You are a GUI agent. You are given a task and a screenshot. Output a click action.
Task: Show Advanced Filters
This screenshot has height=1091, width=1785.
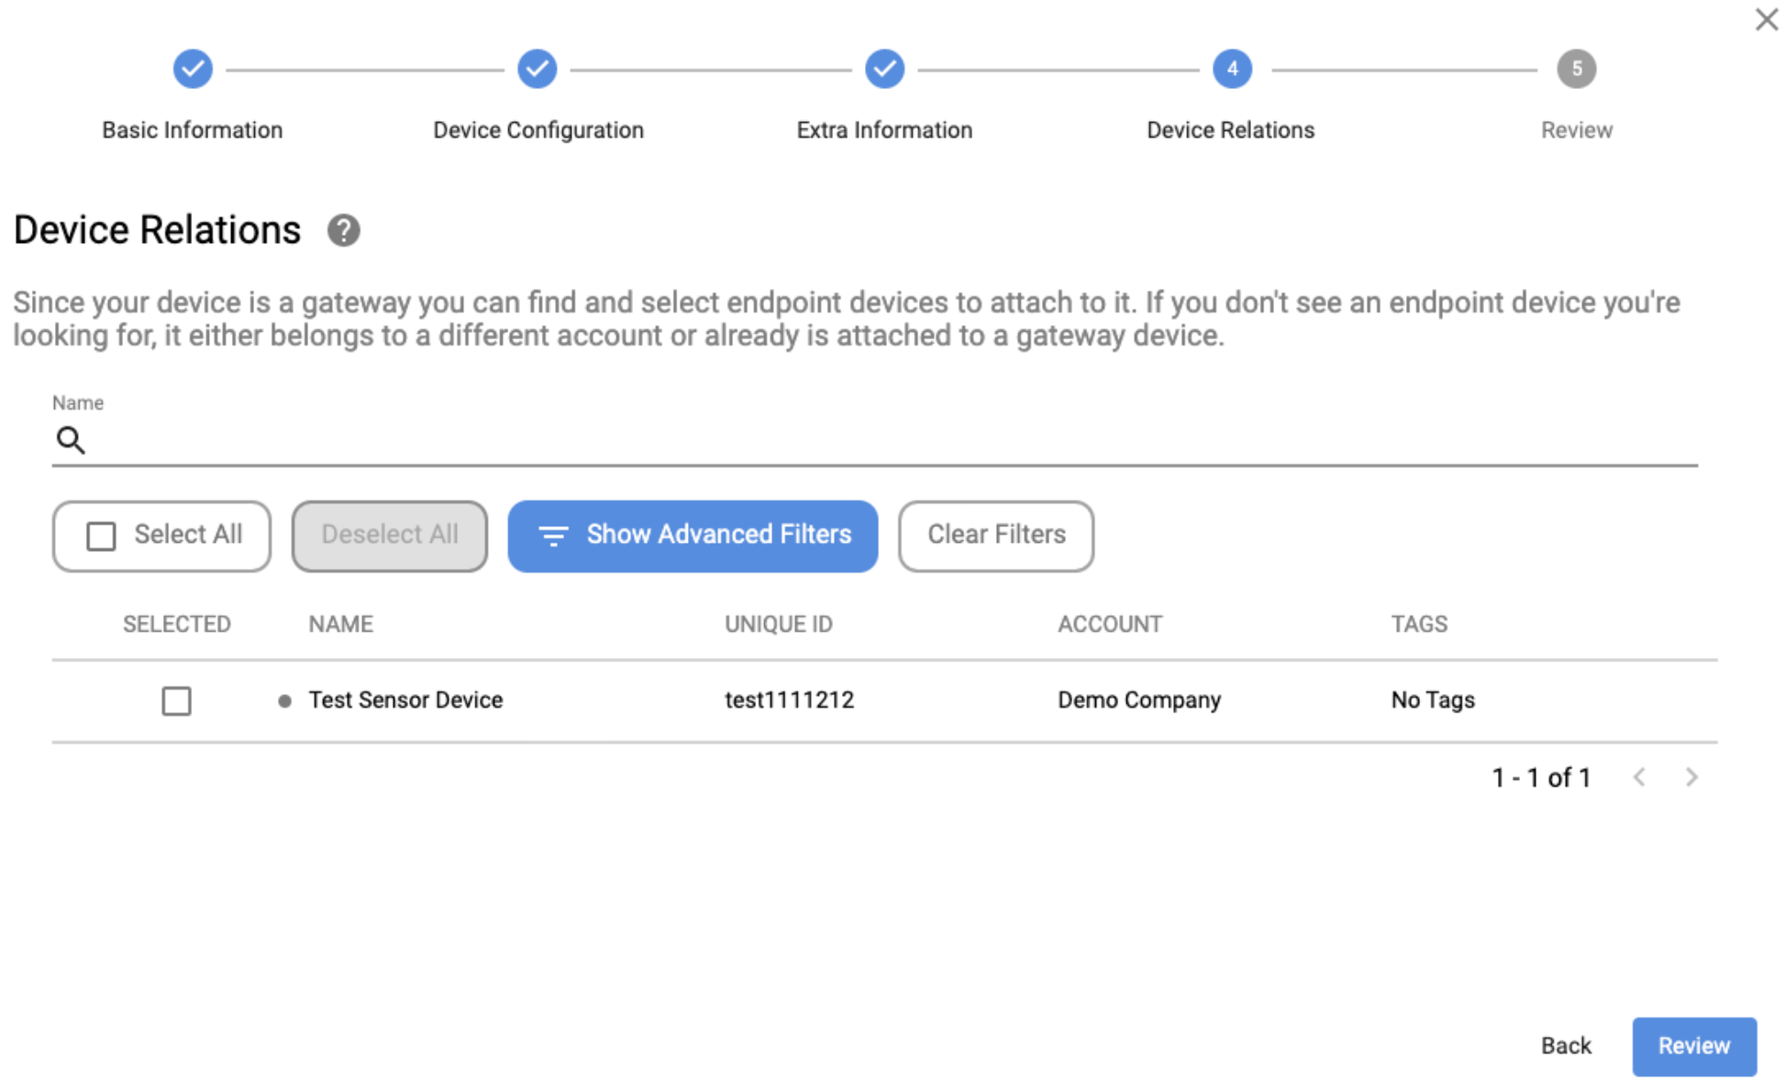693,535
